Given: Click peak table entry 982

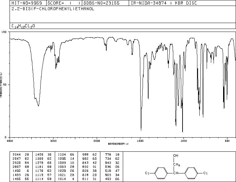Looking at the screenshot, I should tap(85, 159).
